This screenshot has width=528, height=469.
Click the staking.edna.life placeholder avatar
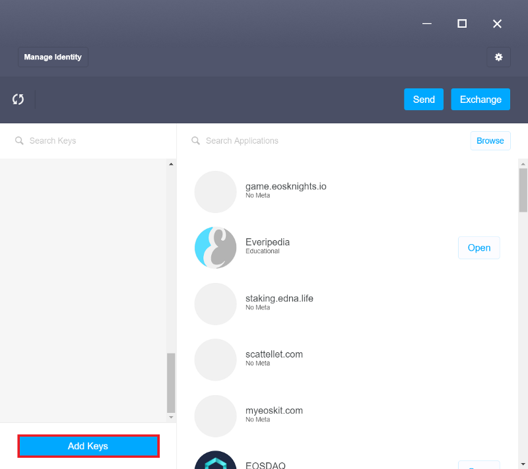[216, 304]
